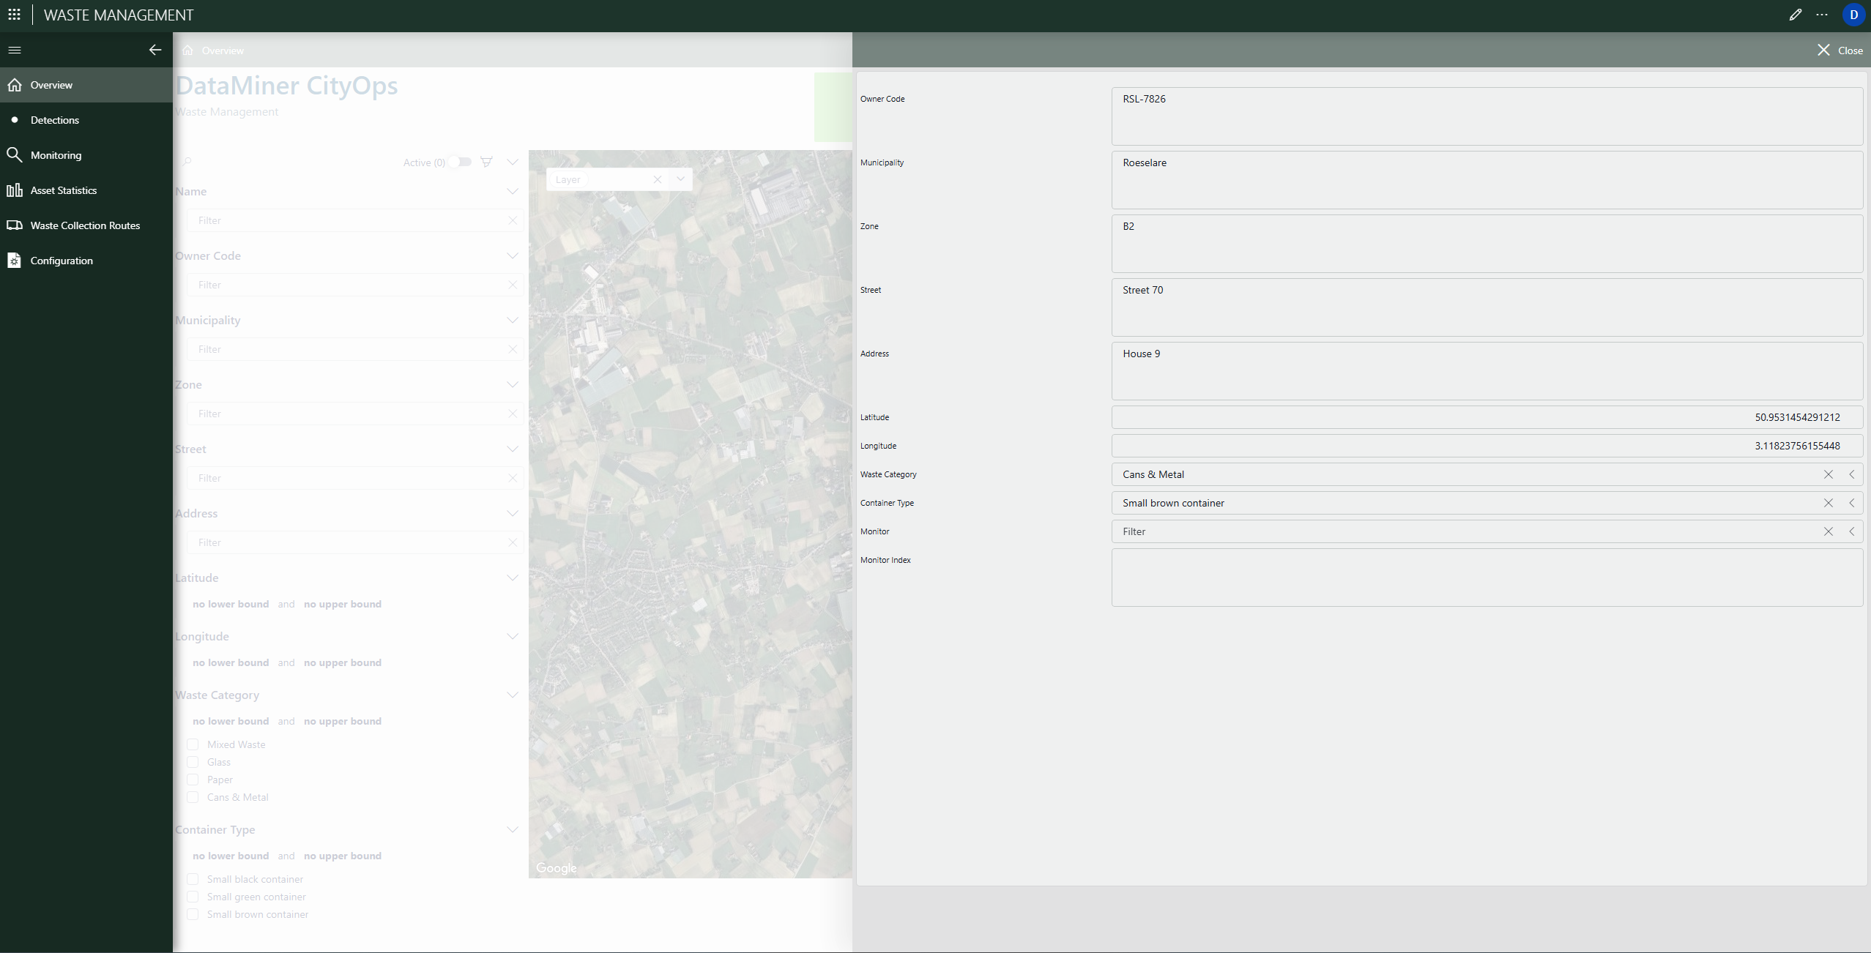Open the Waste Category dropdown arrow
Image resolution: width=1871 pixels, height=953 pixels.
coord(1851,474)
